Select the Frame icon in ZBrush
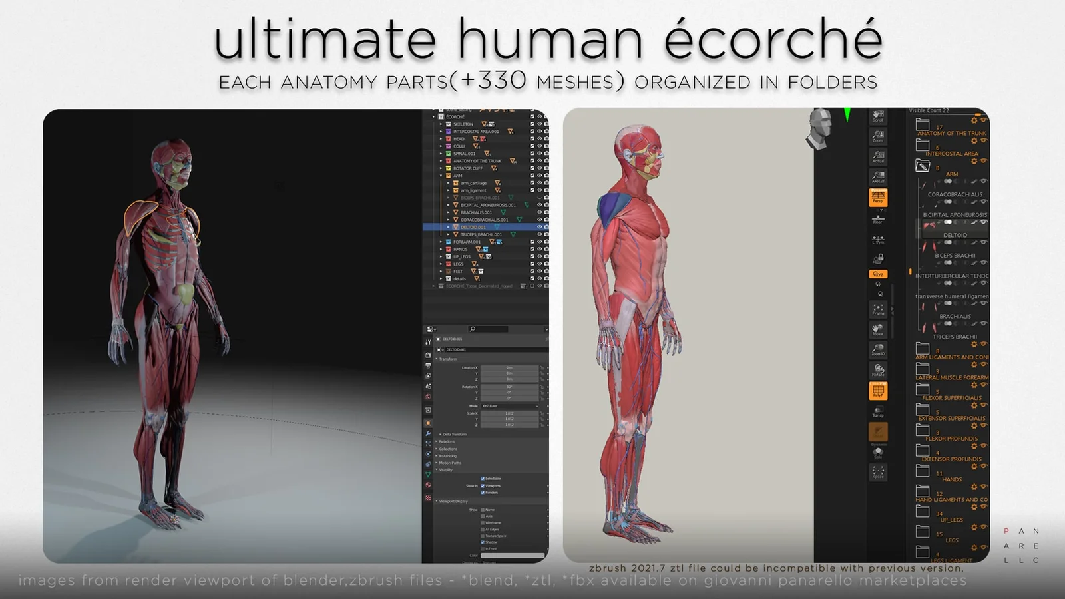Viewport: 1065px width, 599px height. coord(877,310)
